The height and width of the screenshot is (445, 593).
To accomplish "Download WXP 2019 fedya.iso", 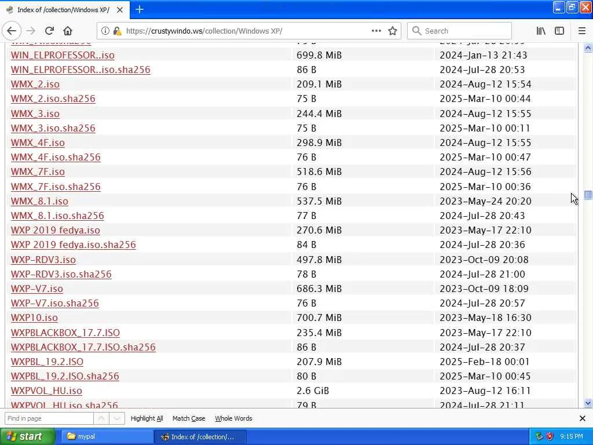I will (56, 230).
